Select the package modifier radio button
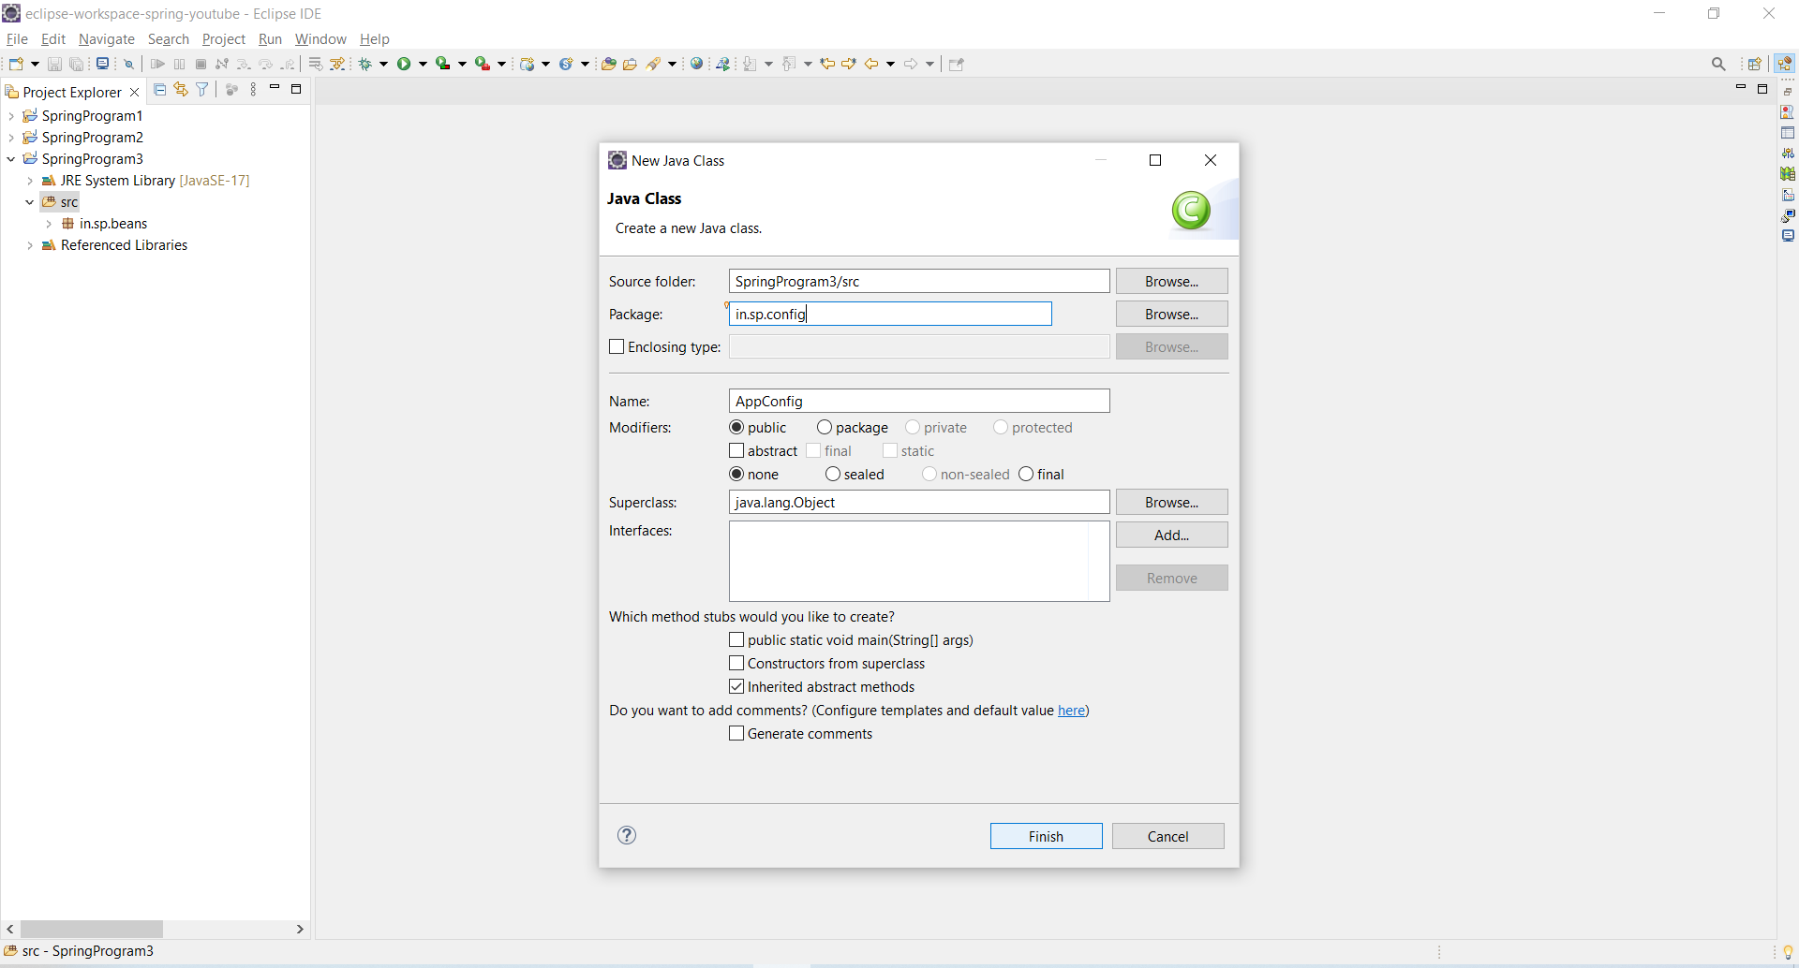1799x968 pixels. tap(825, 427)
